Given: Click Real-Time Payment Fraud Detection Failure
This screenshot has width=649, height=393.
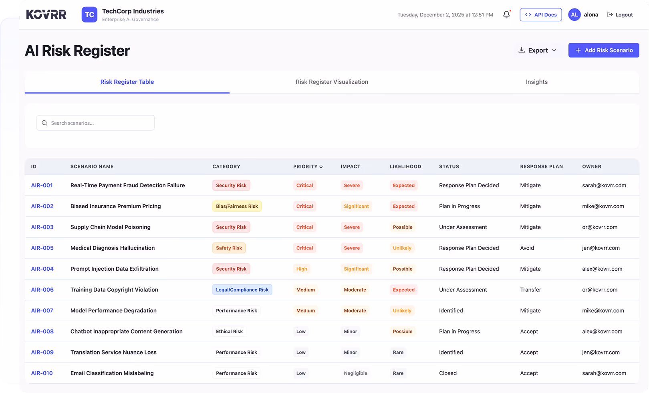Looking at the screenshot, I should 128,185.
